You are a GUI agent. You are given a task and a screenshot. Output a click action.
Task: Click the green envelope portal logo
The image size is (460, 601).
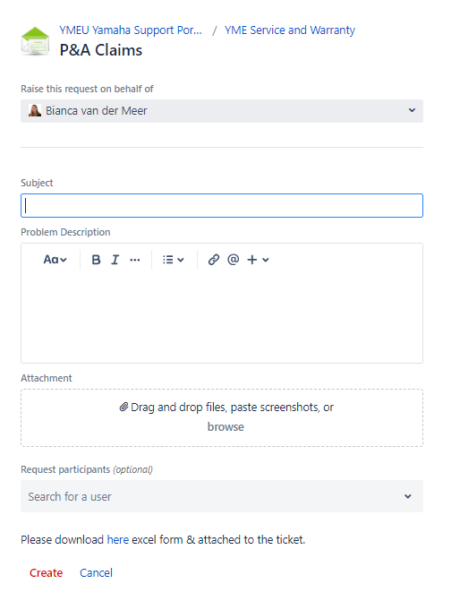click(x=35, y=41)
